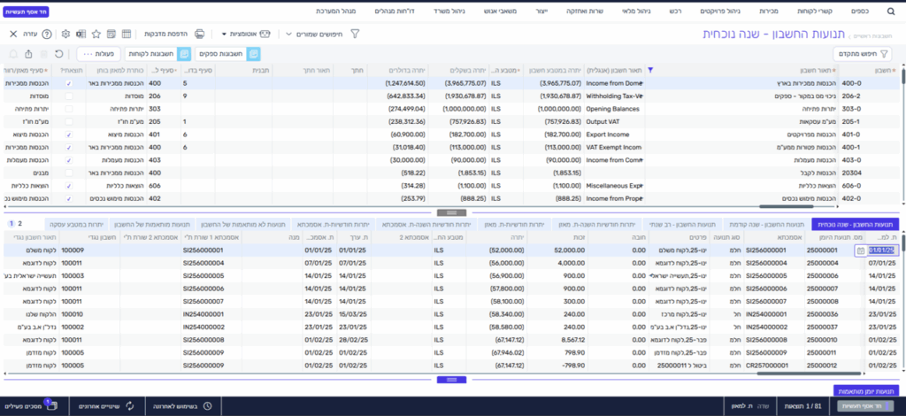Click the share/upload icon
This screenshot has height=416, width=906.
click(x=28, y=54)
